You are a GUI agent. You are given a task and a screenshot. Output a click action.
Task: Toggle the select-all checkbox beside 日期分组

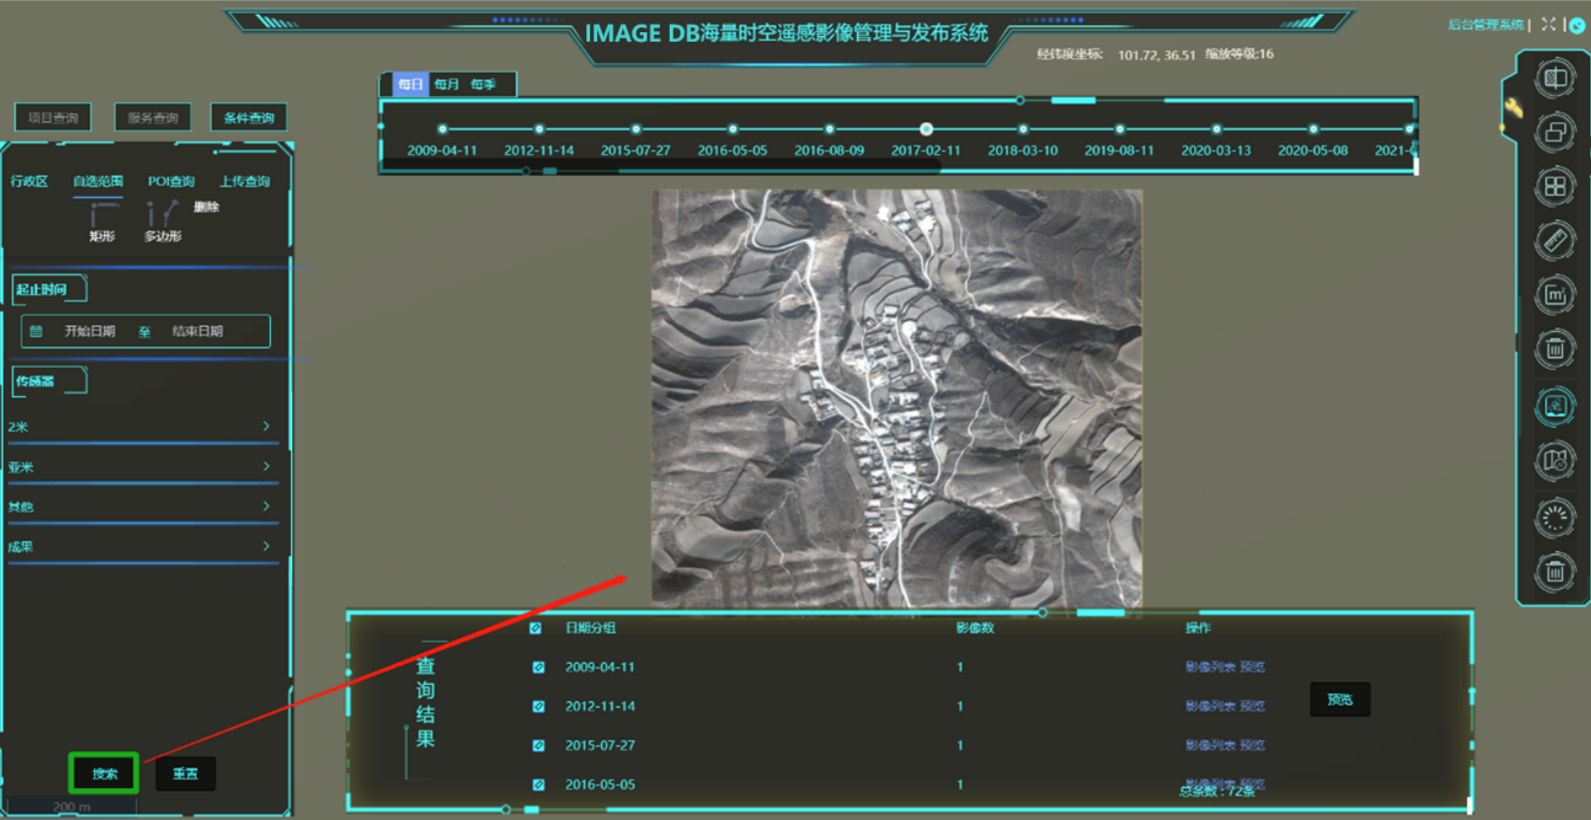535,629
